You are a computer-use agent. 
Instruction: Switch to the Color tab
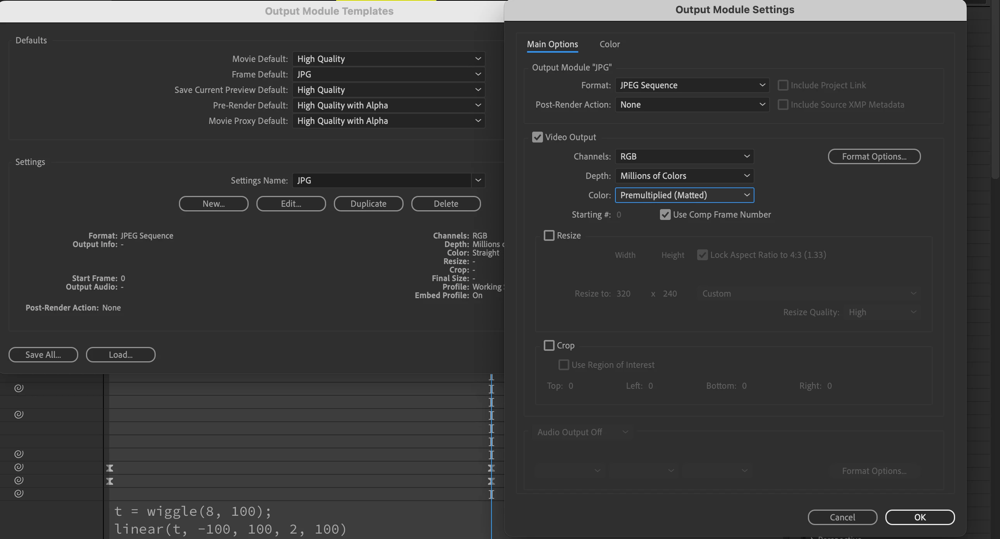click(609, 44)
